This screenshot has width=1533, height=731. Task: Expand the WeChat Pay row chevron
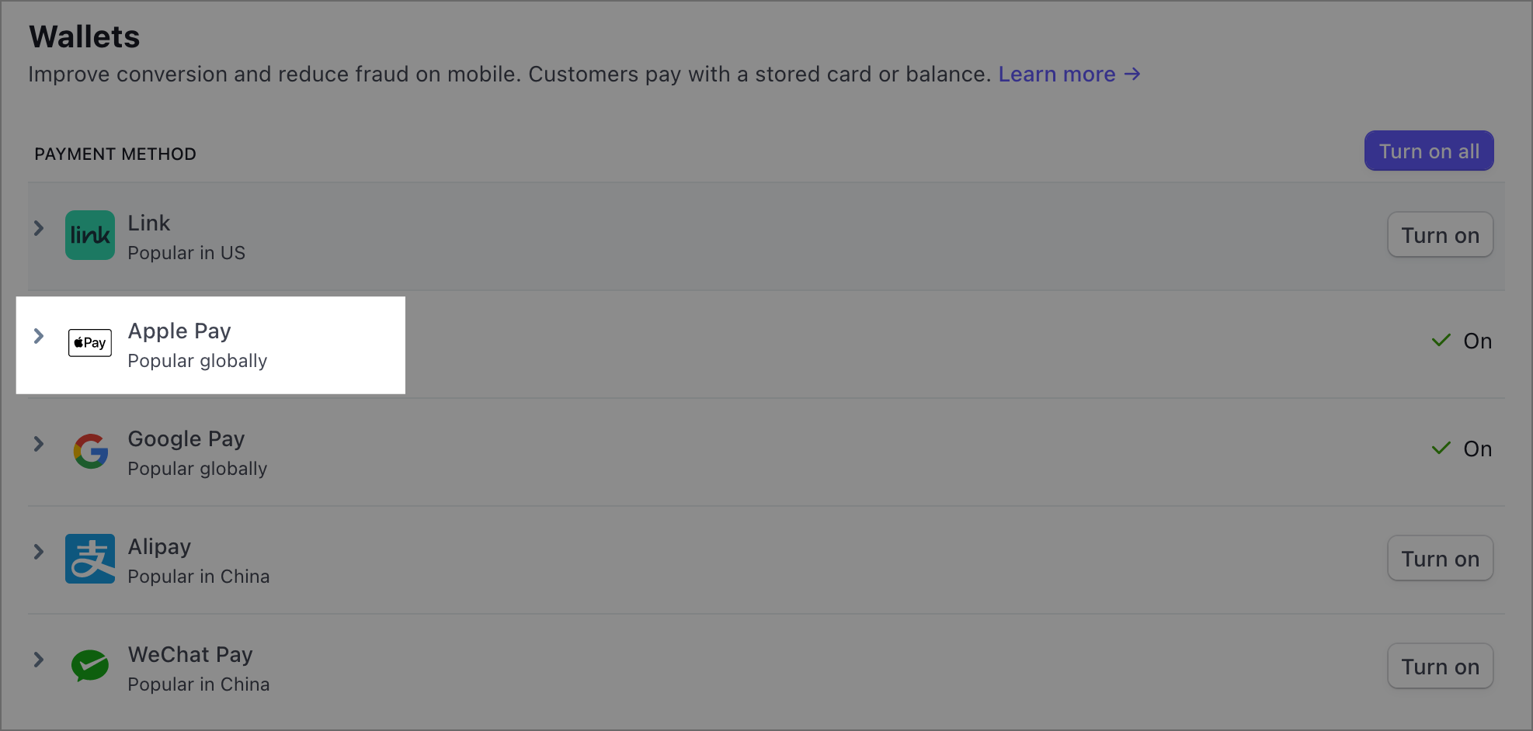pyautogui.click(x=39, y=660)
